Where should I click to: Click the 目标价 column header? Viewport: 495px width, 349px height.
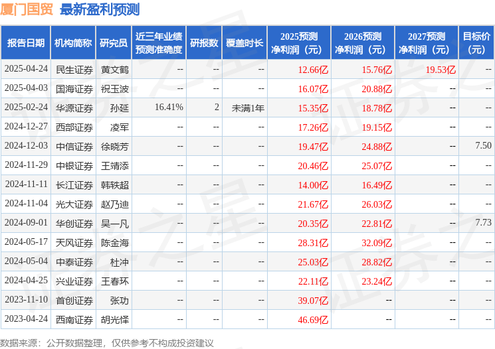tap(476, 43)
